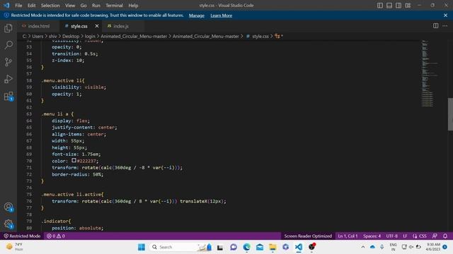Viewport: 453px width, 254px height.
Task: Open the errors and warnings indicator
Action: click(x=56, y=236)
